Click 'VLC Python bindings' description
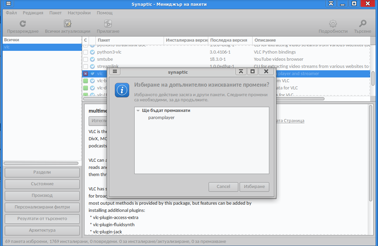The width and height of the screenshot is (378, 246). [x=275, y=52]
